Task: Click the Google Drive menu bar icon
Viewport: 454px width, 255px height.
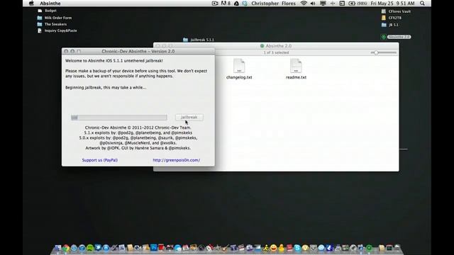Action: pos(236,4)
